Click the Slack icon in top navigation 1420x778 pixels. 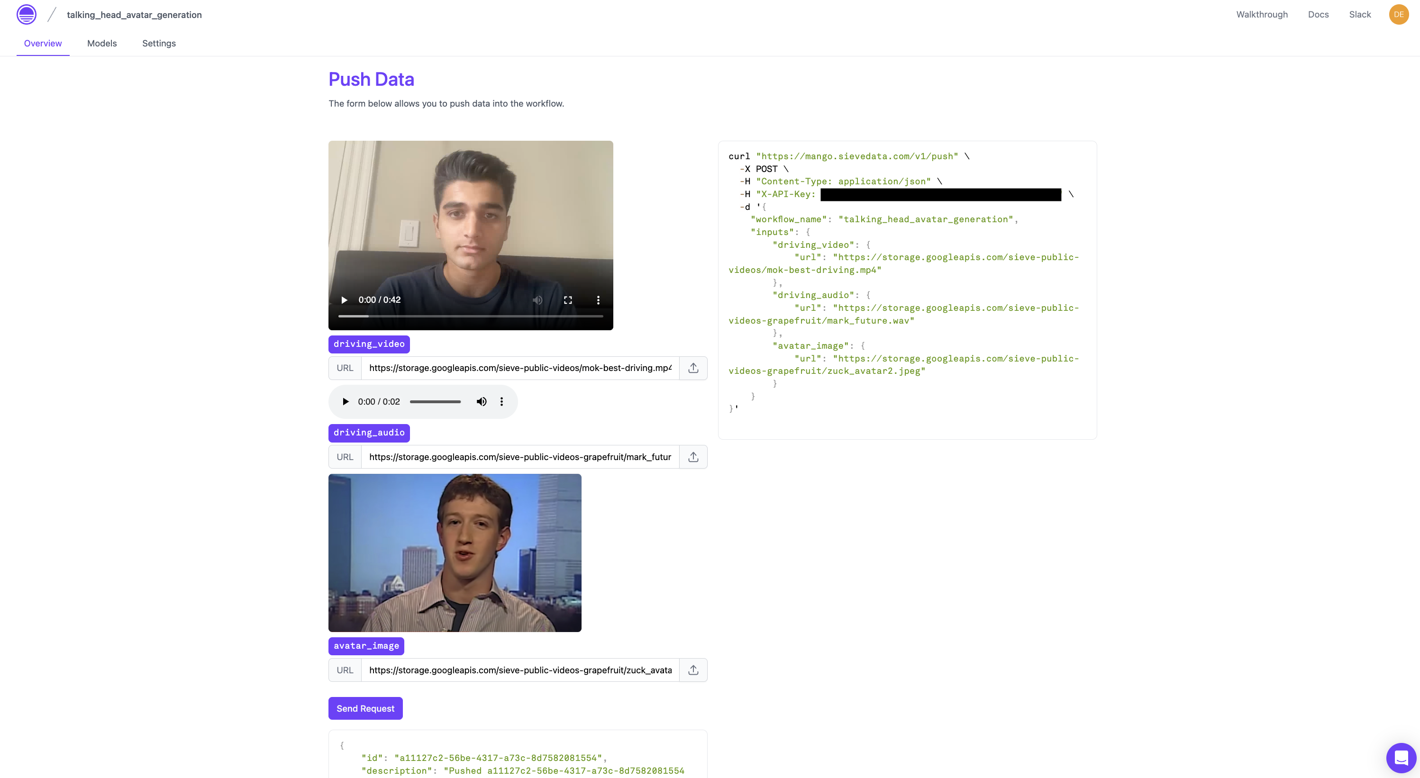(1360, 14)
